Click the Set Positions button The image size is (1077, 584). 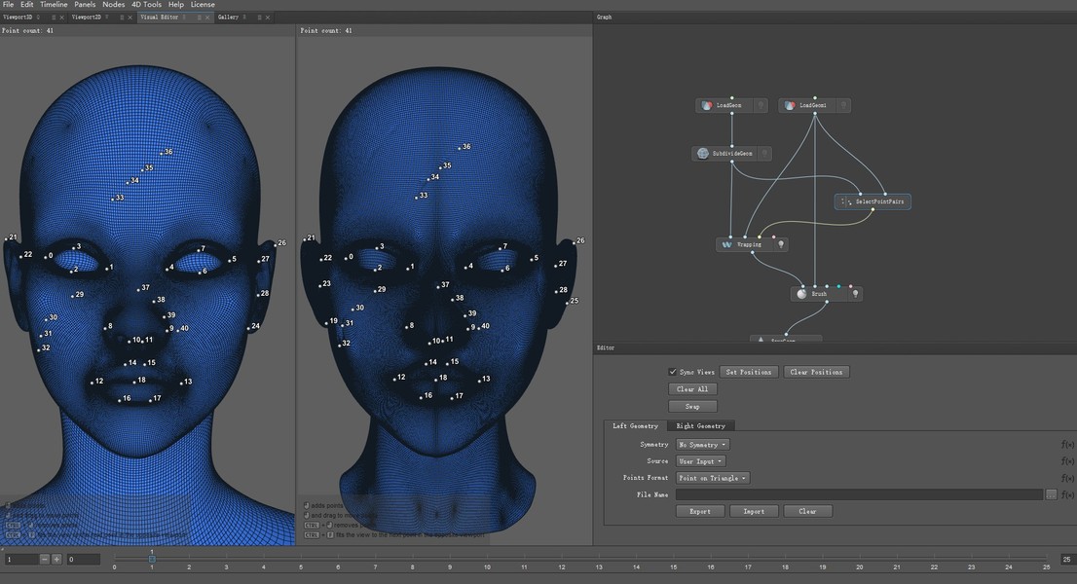coord(749,372)
